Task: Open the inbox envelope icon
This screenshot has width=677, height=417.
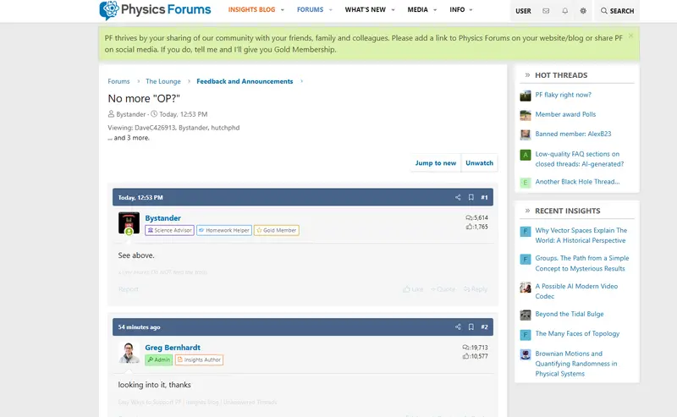Action: pyautogui.click(x=546, y=11)
